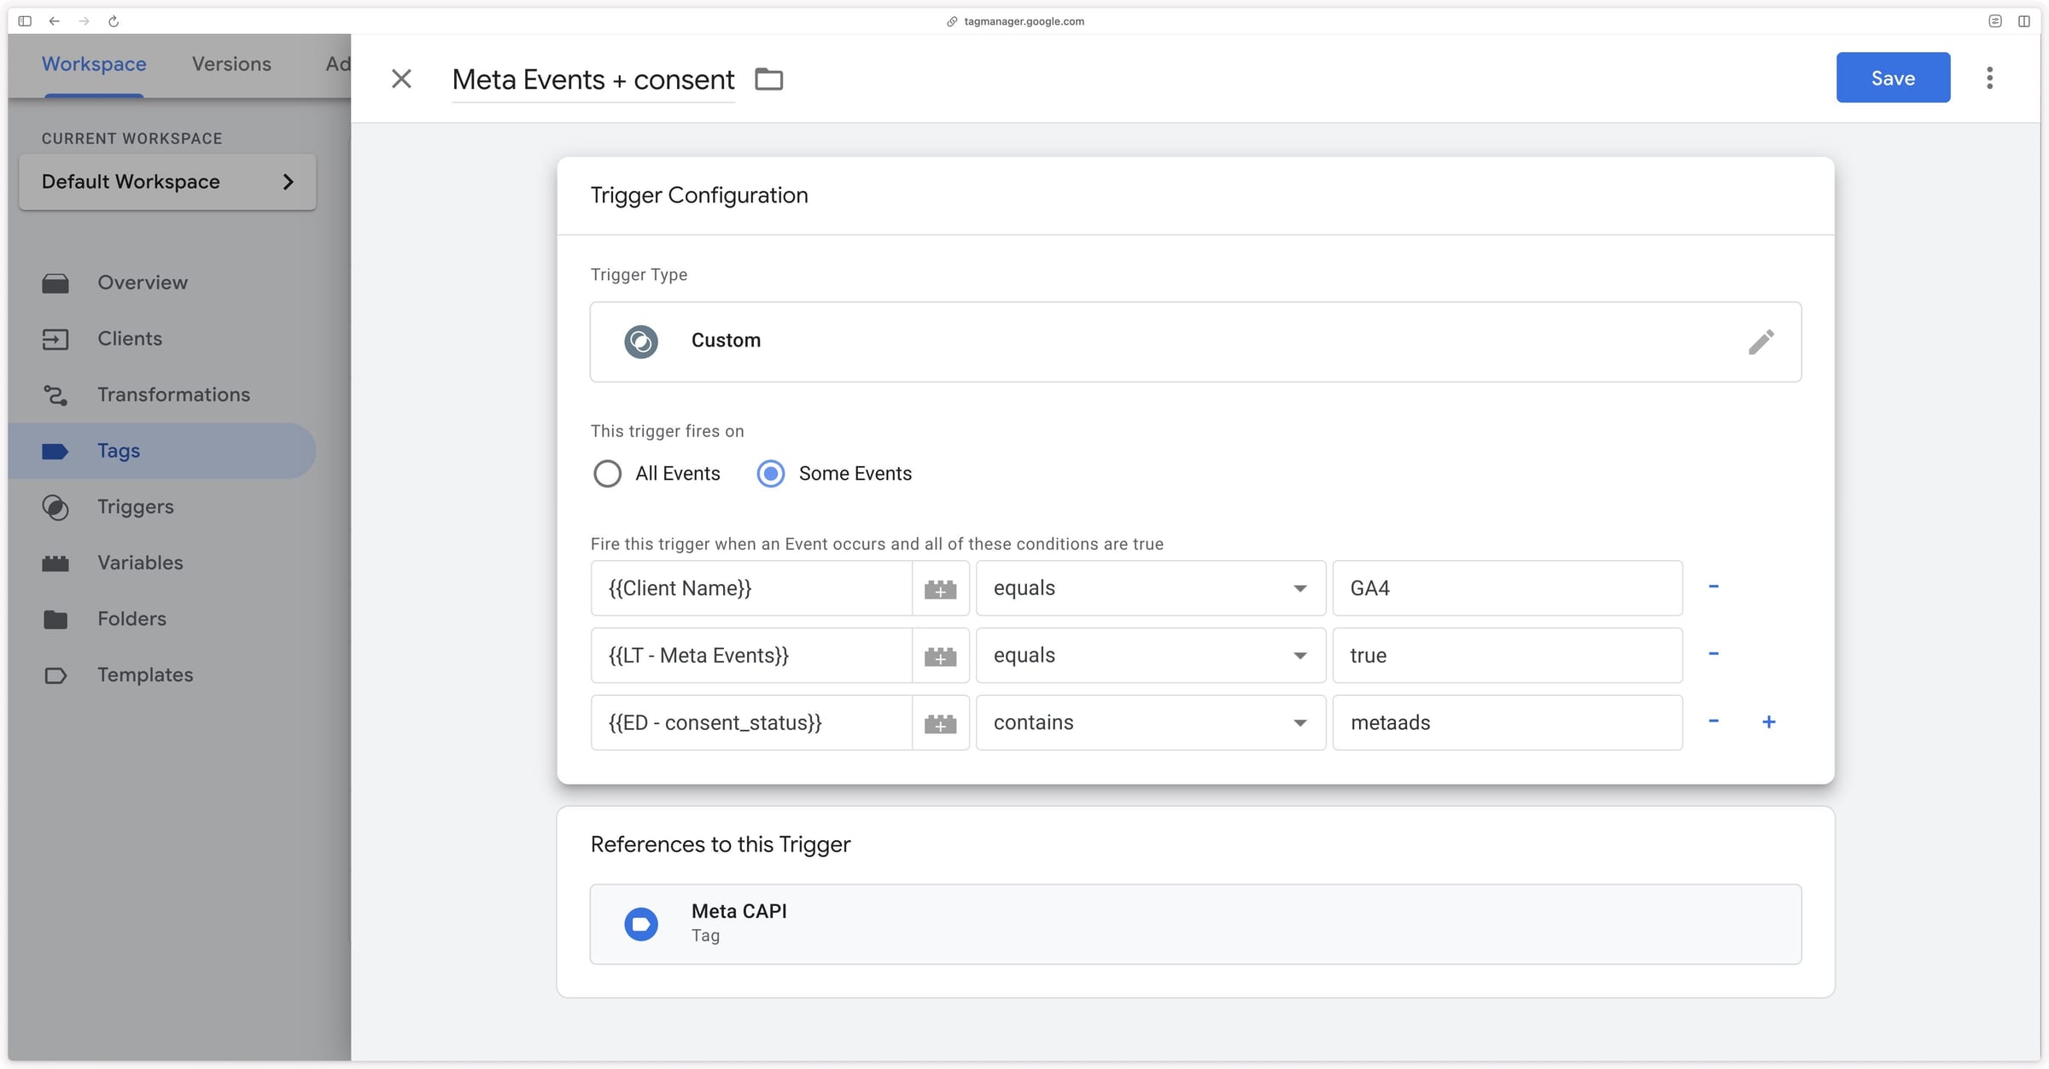Open the three-dot more options menu
Viewport: 2049px width, 1069px height.
1989,78
